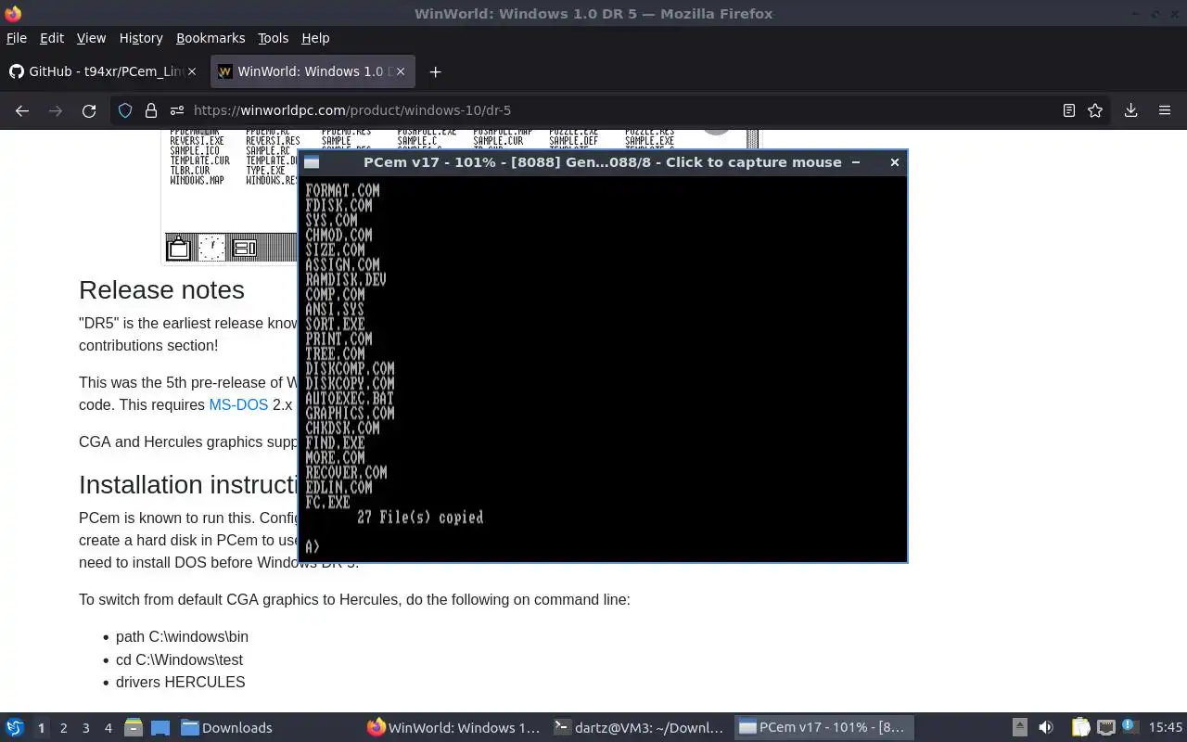Open the site permissions icon in the URL bar
The width and height of the screenshot is (1187, 742).
pyautogui.click(x=176, y=110)
